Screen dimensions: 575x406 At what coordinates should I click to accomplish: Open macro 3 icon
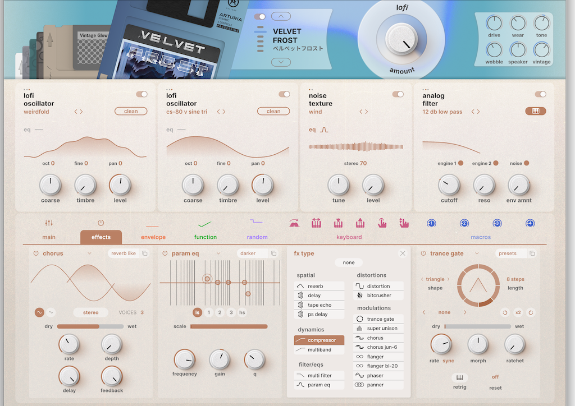[497, 223]
